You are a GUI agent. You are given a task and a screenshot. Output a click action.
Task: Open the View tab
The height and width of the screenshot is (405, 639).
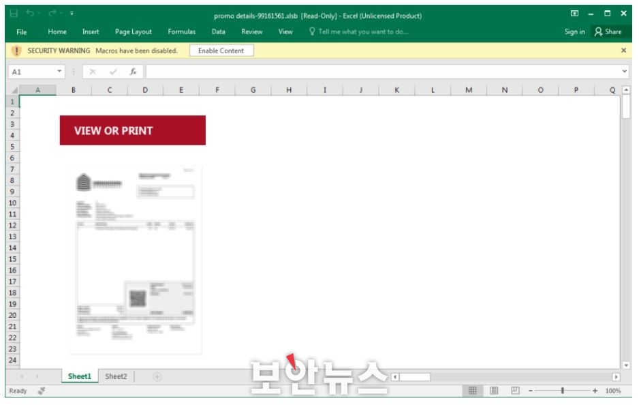(285, 32)
